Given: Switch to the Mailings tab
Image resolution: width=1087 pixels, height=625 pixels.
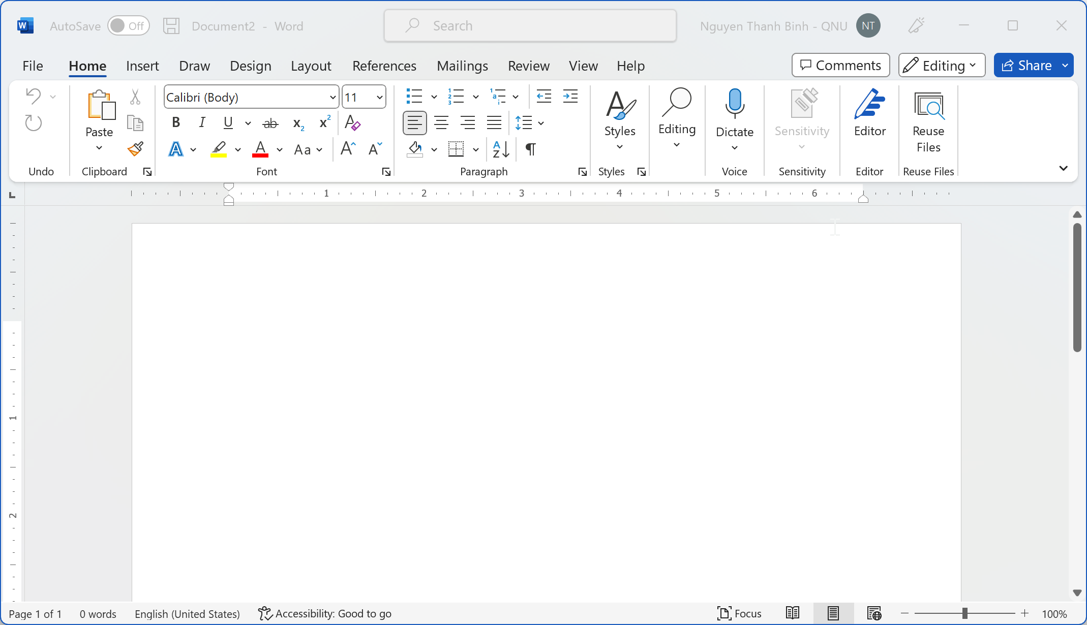Looking at the screenshot, I should pos(462,66).
